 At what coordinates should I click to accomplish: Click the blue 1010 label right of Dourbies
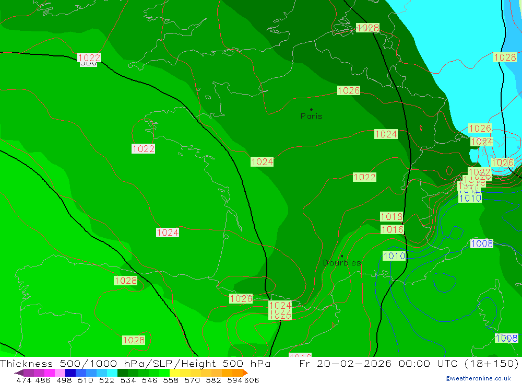pyautogui.click(x=394, y=256)
